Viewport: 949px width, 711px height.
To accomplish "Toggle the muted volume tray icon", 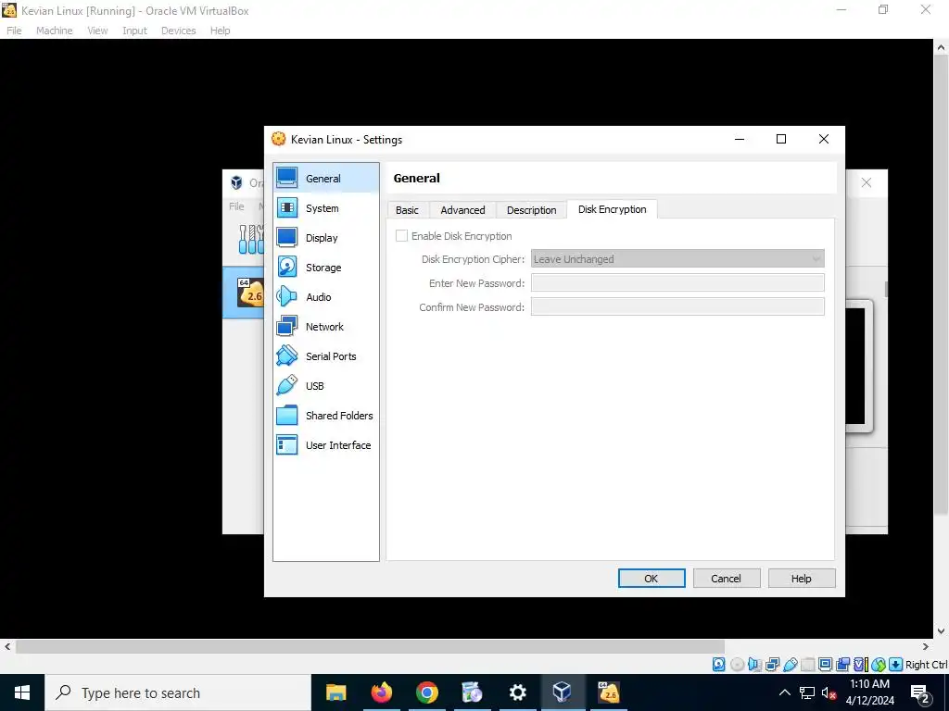I will tap(829, 692).
